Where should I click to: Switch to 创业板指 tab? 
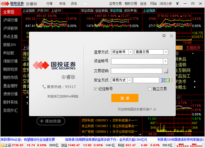coord(101,11)
